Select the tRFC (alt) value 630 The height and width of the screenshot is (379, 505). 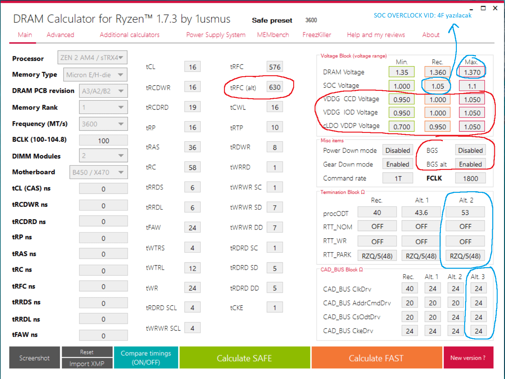click(275, 87)
